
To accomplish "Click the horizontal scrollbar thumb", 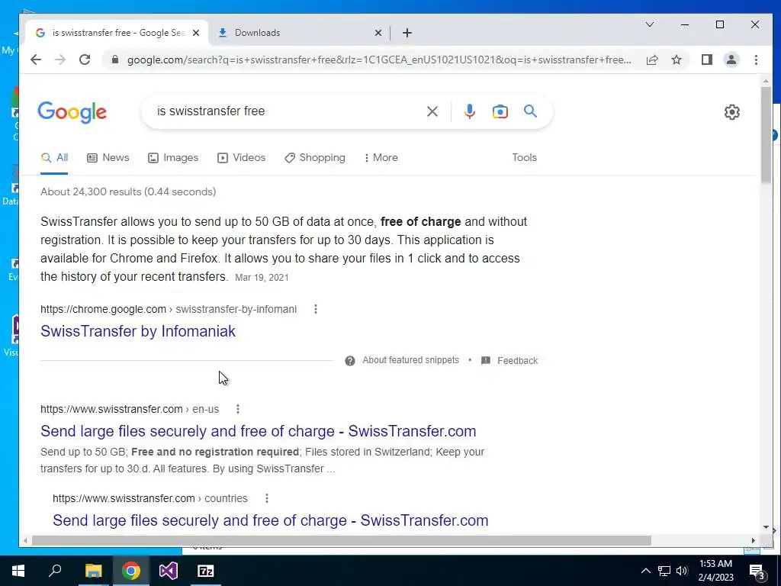I will (341, 541).
